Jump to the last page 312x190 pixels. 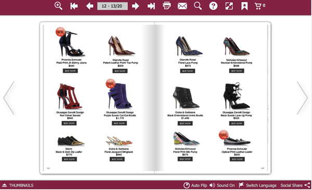point(151,6)
